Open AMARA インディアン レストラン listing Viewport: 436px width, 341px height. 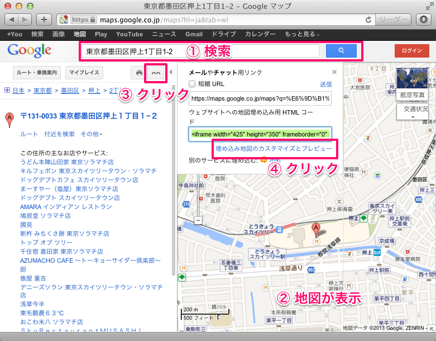click(66, 207)
